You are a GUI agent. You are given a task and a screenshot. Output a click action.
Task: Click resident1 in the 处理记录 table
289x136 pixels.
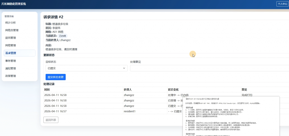[130, 111]
